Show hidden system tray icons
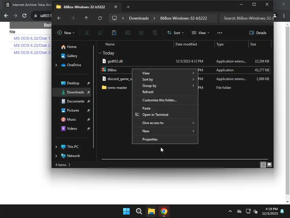 pos(230,211)
